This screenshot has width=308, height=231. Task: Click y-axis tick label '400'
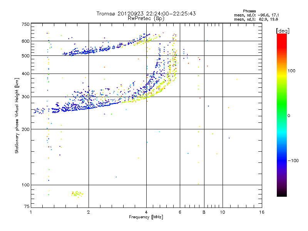[25, 74]
